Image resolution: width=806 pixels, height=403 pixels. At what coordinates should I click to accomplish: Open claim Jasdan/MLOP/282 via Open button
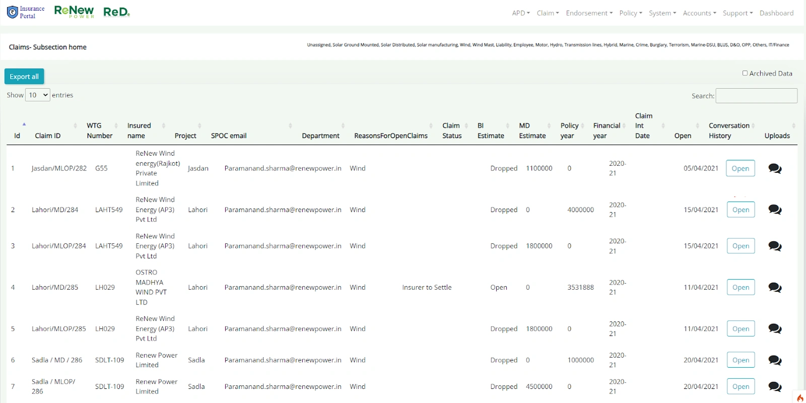[x=741, y=168]
